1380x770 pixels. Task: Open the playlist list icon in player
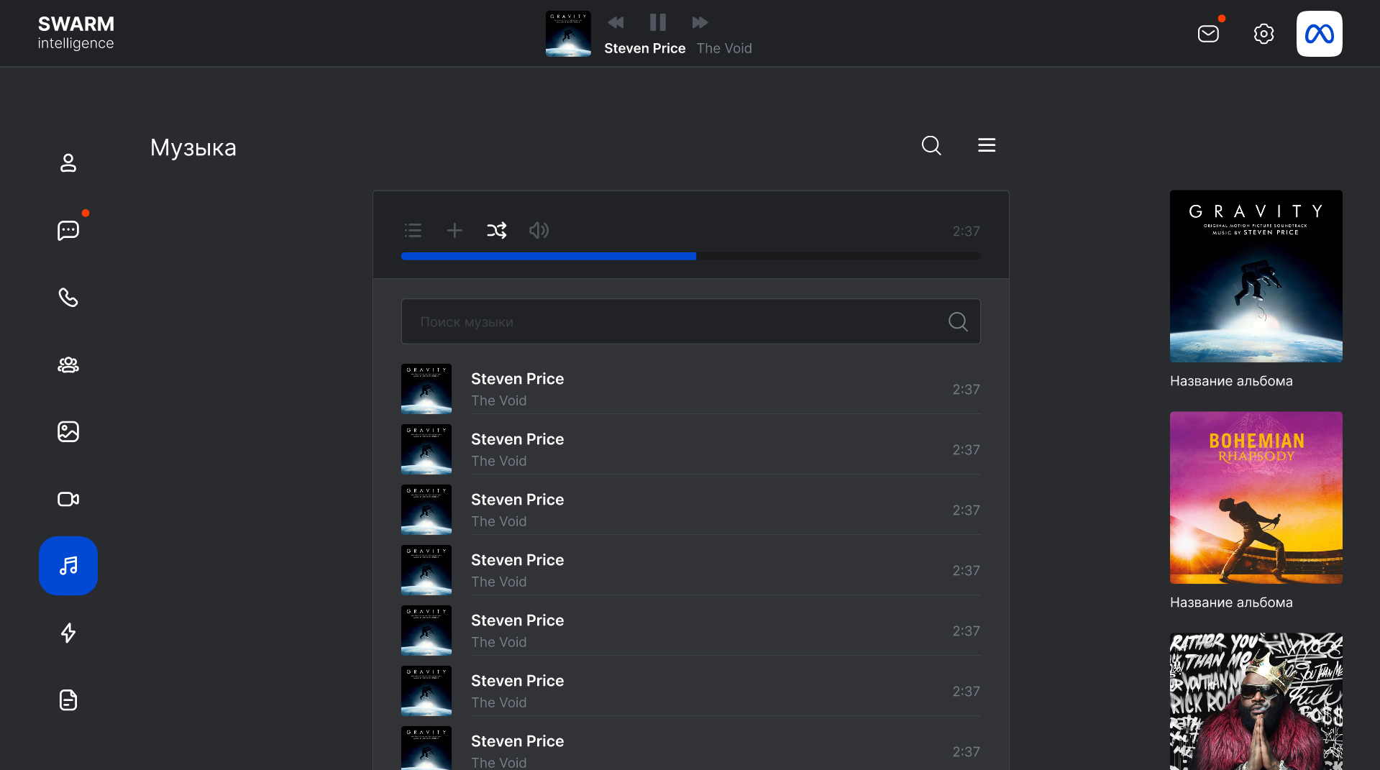pyautogui.click(x=413, y=230)
